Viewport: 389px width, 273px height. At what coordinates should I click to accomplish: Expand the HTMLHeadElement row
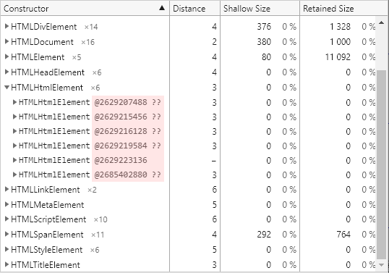pyautogui.click(x=7, y=72)
